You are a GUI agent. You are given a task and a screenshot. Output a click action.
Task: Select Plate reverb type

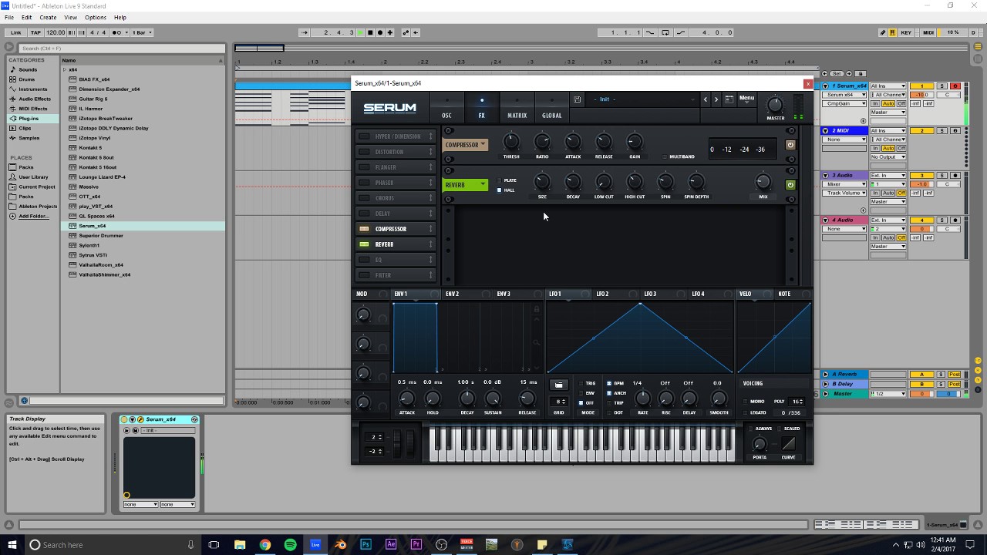[x=500, y=180]
